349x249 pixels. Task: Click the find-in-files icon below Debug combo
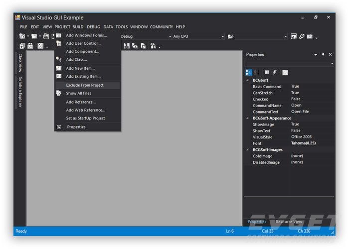pyautogui.click(x=135, y=46)
